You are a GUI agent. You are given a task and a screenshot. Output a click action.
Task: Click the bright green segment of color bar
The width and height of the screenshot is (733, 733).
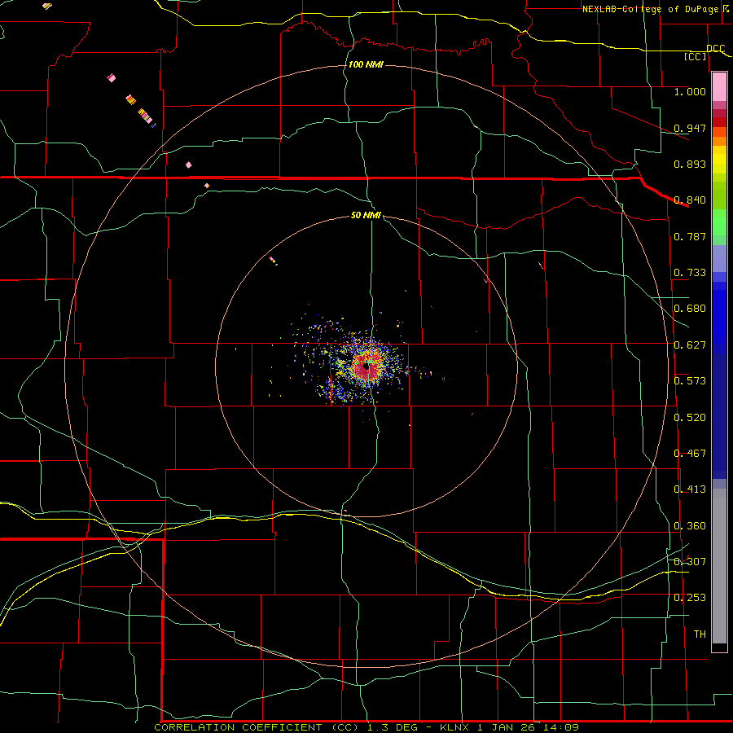pyautogui.click(x=719, y=222)
